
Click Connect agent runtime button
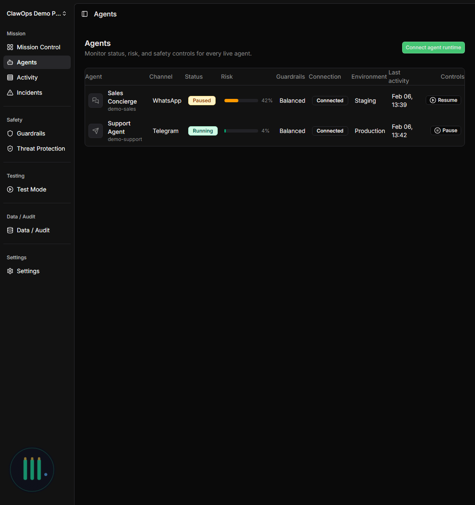click(x=433, y=48)
